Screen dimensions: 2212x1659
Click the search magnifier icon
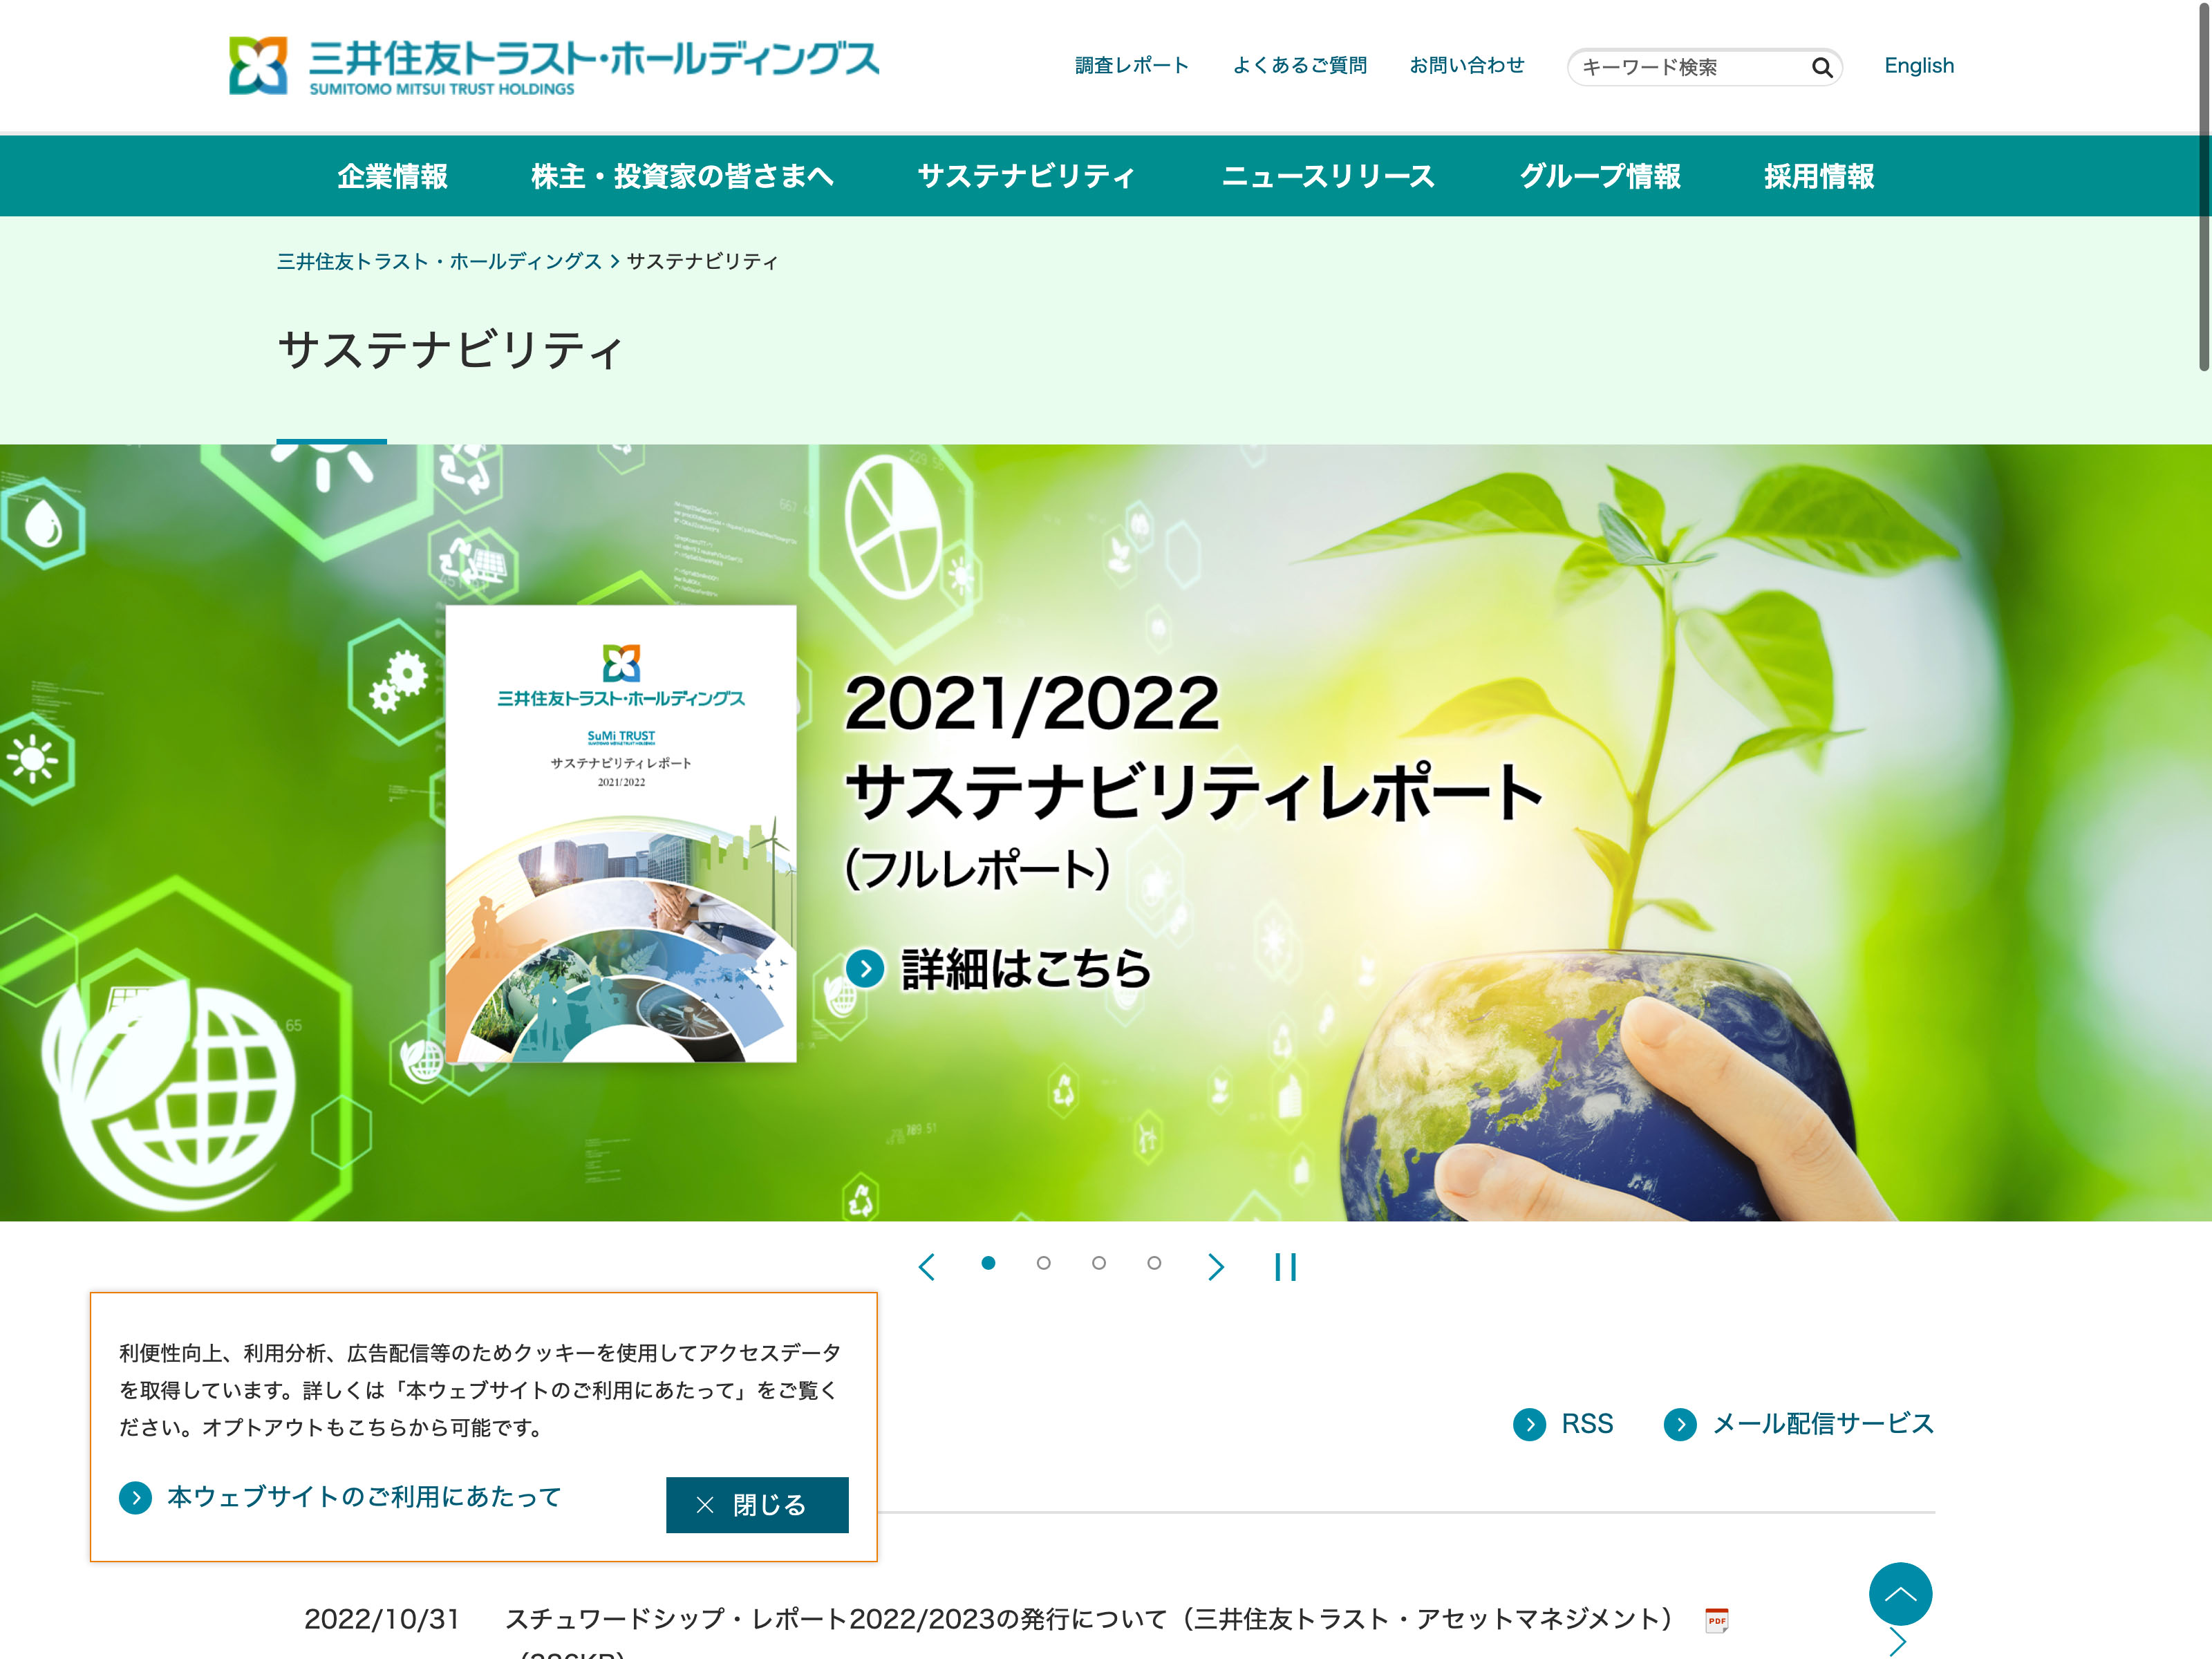(1821, 67)
